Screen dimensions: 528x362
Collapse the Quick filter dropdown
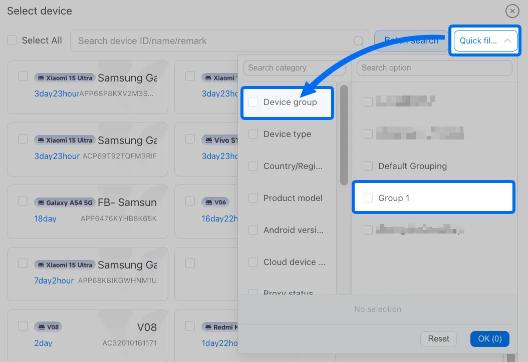[485, 40]
